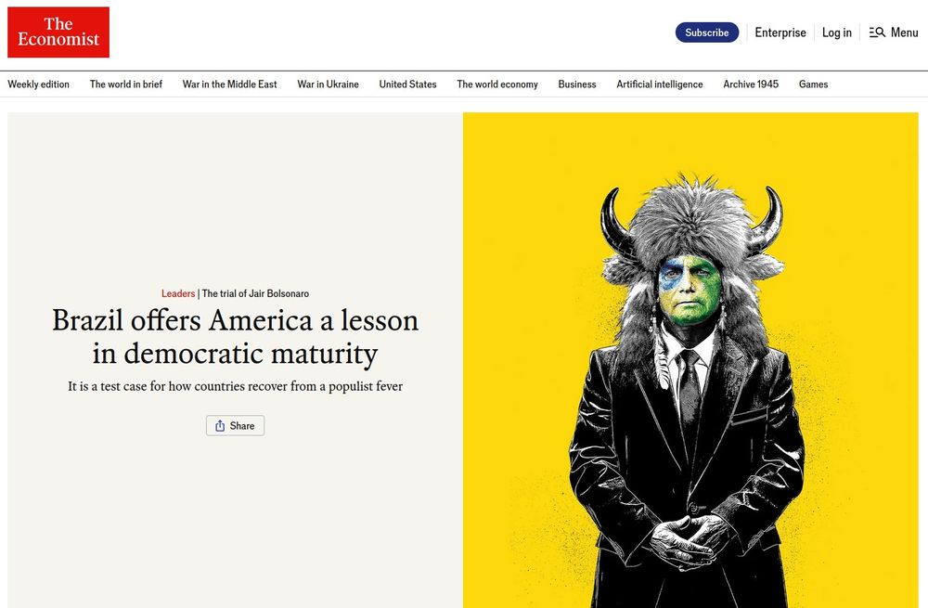The width and height of the screenshot is (928, 608).
Task: Select War in the Middle East
Action: pyautogui.click(x=229, y=84)
